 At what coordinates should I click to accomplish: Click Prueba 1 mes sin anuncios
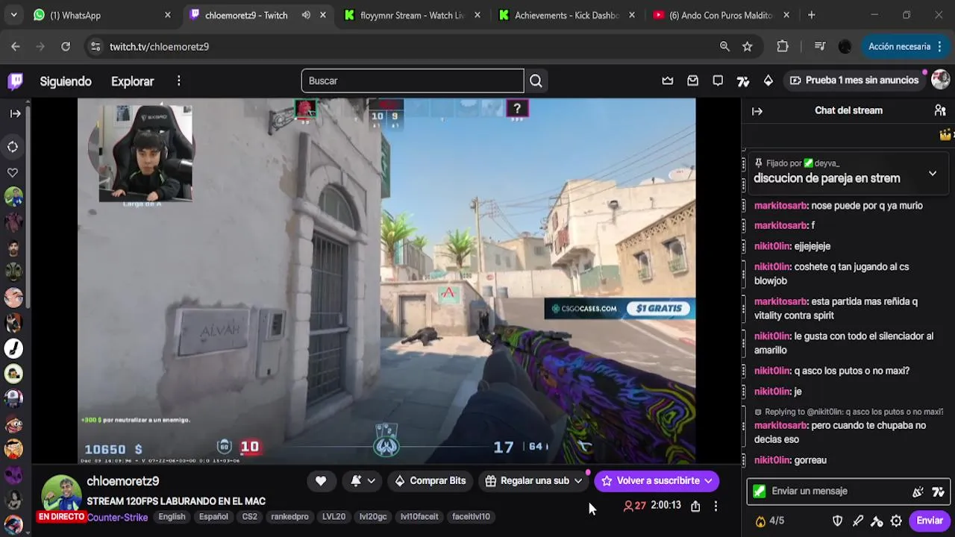click(x=854, y=80)
